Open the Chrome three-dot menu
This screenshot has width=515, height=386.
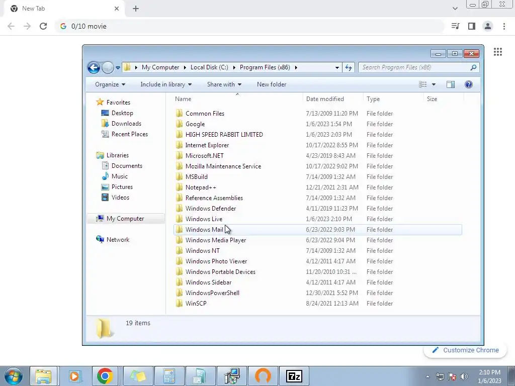pyautogui.click(x=504, y=26)
